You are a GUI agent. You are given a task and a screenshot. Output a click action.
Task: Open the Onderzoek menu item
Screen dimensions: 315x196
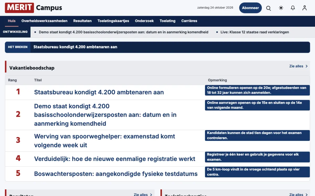[144, 21]
